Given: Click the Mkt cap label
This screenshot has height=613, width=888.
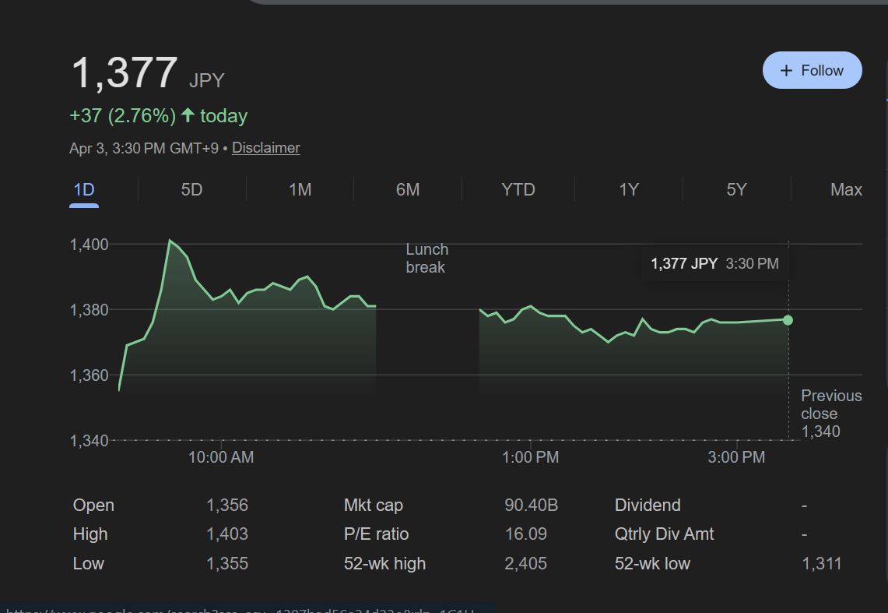Looking at the screenshot, I should (x=374, y=506).
